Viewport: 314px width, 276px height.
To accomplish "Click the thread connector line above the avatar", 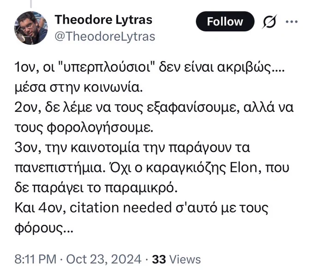I will [31, 4].
